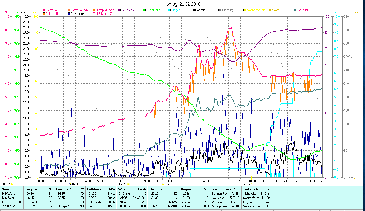
Task: Click the 'Wolkenunterg' value '162m'
Action: click(266, 189)
